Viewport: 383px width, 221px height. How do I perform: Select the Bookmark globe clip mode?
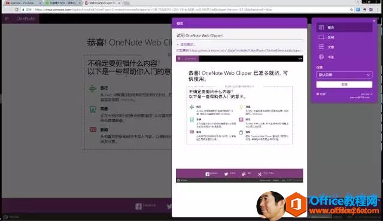(321, 57)
